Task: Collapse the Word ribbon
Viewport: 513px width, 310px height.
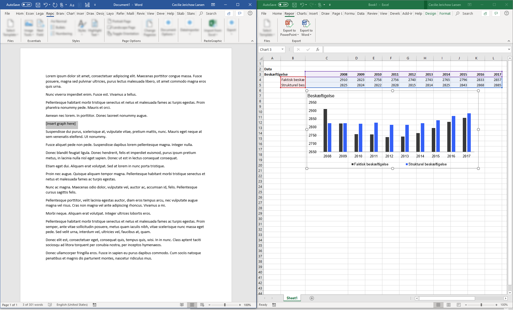Action: (252, 41)
